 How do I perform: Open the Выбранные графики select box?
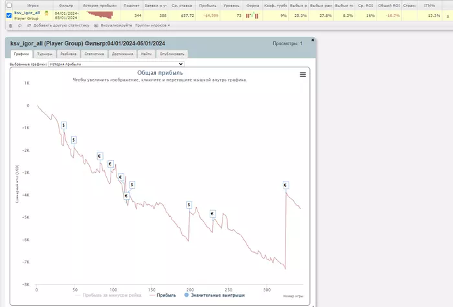click(116, 64)
